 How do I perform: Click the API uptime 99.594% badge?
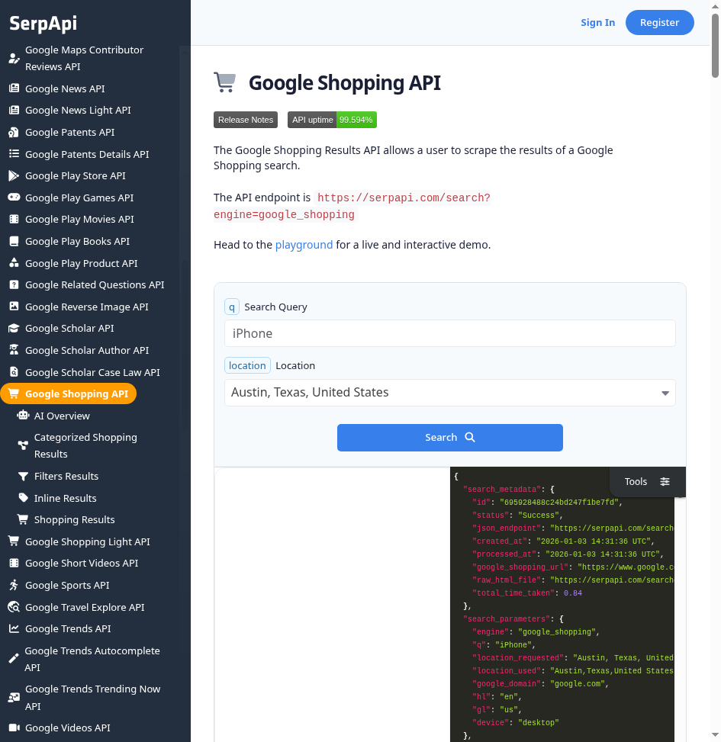(332, 120)
